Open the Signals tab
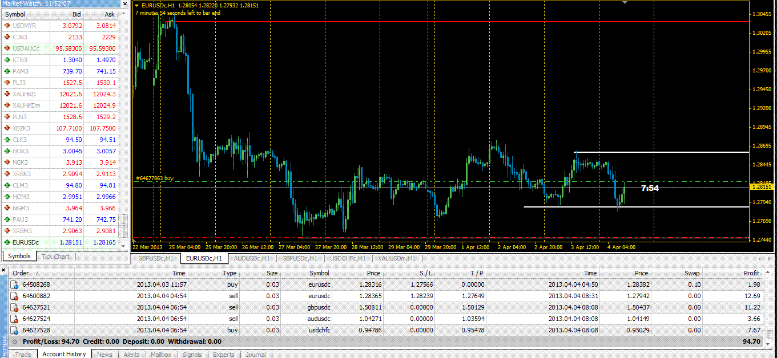Viewport: 777px width, 358px height. [192, 354]
